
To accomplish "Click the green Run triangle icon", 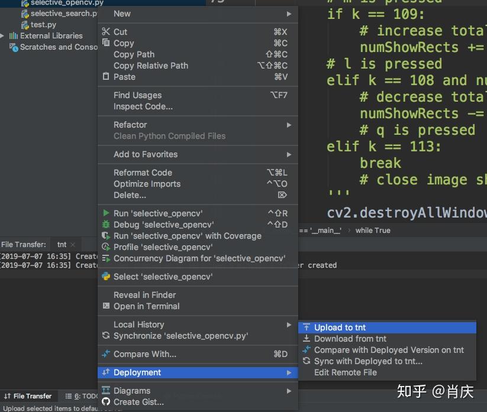I will tap(106, 213).
